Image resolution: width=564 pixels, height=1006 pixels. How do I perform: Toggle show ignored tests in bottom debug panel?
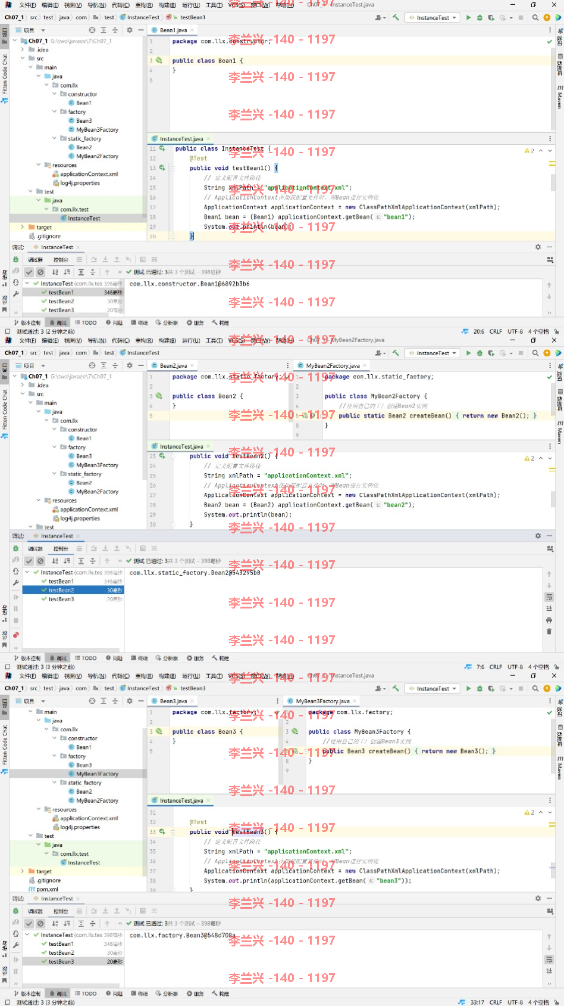40,923
